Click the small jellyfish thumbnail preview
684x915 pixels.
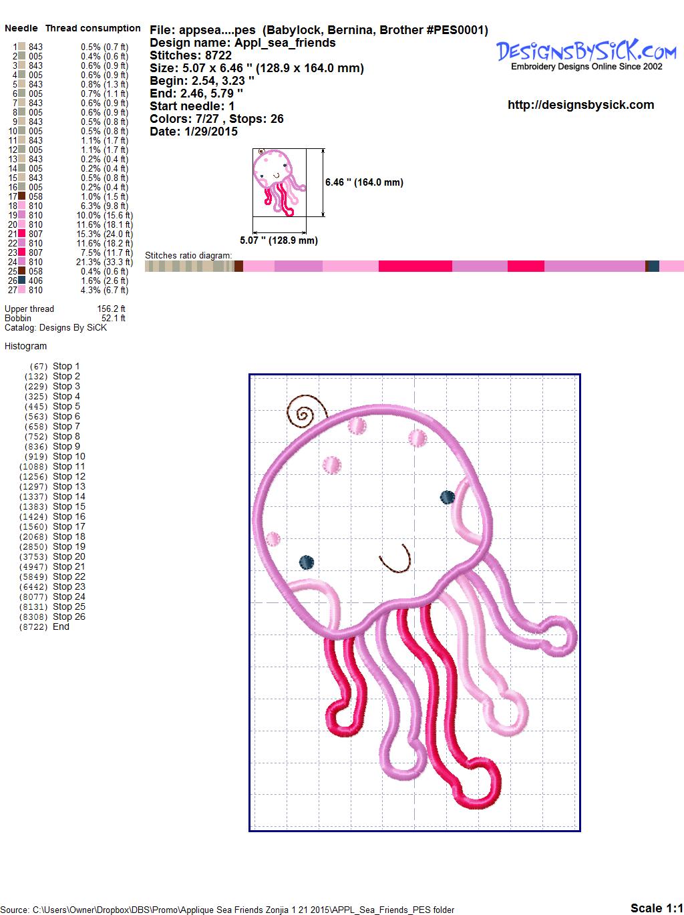point(279,182)
